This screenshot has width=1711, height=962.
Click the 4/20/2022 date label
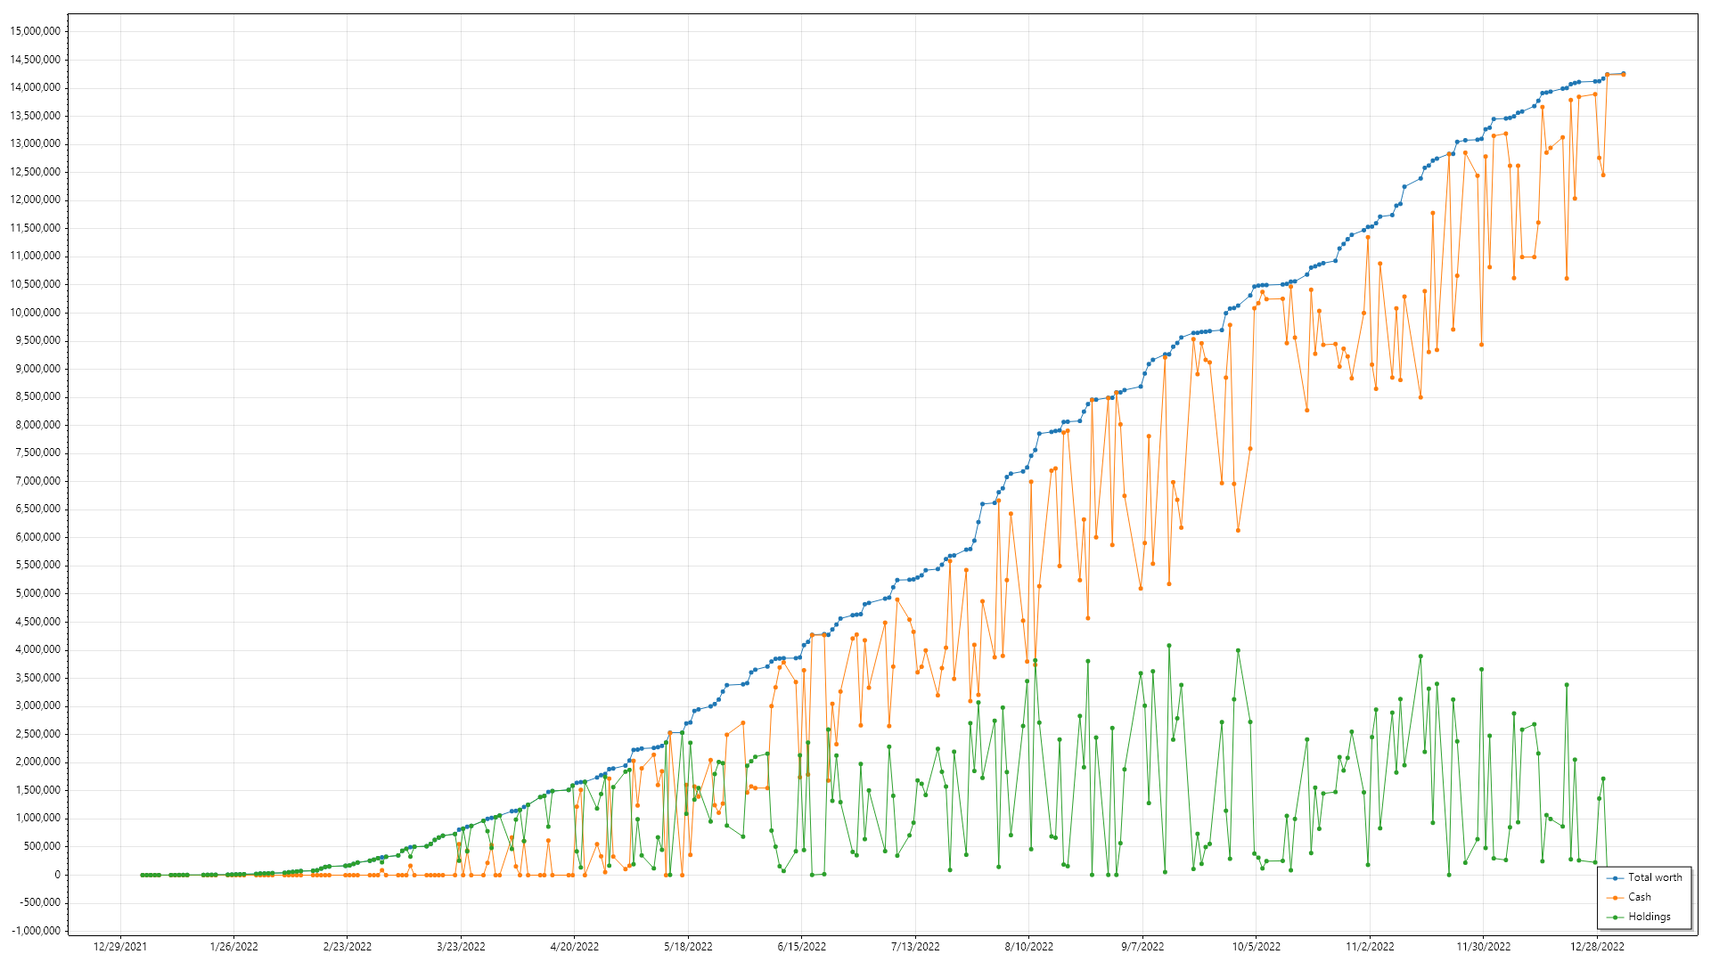(575, 947)
